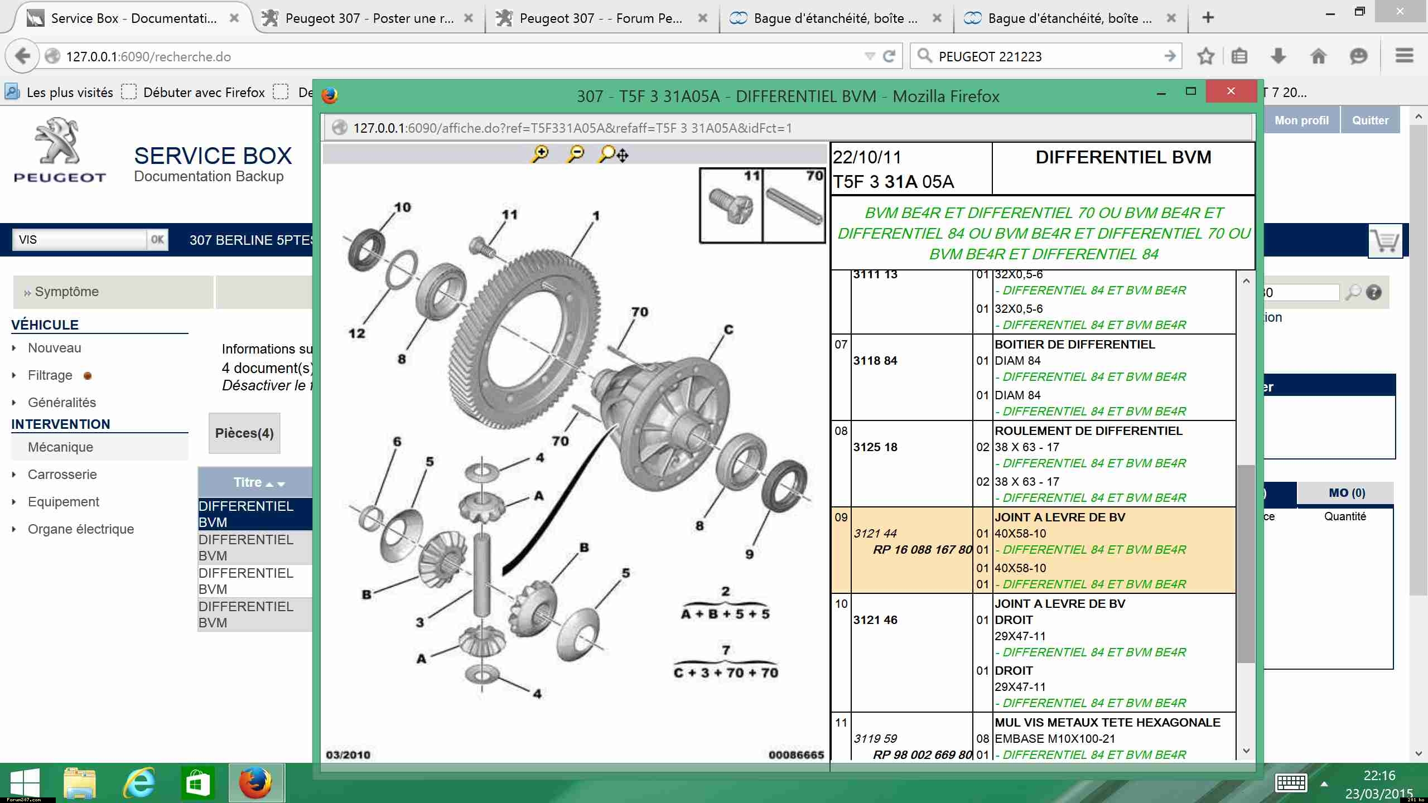The height and width of the screenshot is (803, 1428).
Task: Switch to 'Peugeot 307 - Poster une r...' tab
Action: [369, 18]
